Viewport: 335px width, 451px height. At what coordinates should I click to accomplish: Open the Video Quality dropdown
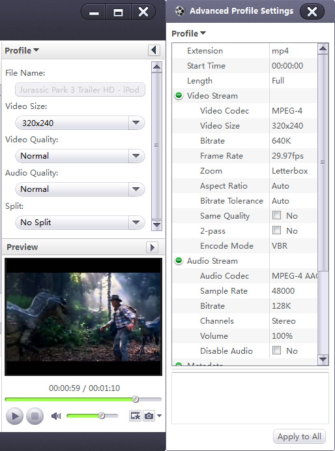pyautogui.click(x=80, y=156)
